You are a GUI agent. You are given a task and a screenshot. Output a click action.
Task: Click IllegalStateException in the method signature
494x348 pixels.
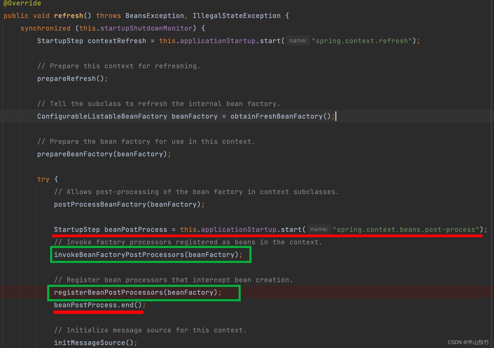(x=236, y=16)
